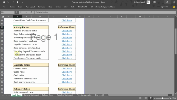Expand the Undo history dropdown arrow
177x100 pixels.
pos(10,2)
